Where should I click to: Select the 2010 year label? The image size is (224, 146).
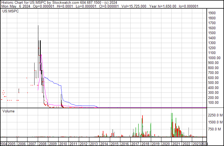[x=63, y=144]
